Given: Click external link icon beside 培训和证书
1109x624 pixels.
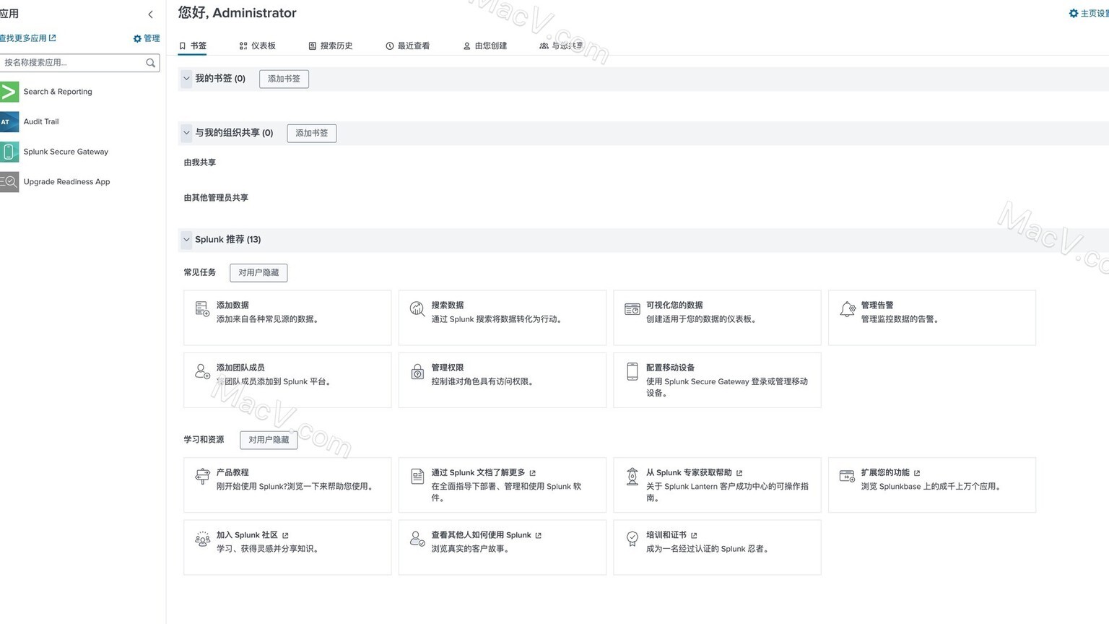Looking at the screenshot, I should (x=694, y=535).
